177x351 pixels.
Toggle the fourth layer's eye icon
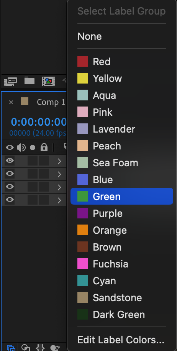pyautogui.click(x=10, y=200)
